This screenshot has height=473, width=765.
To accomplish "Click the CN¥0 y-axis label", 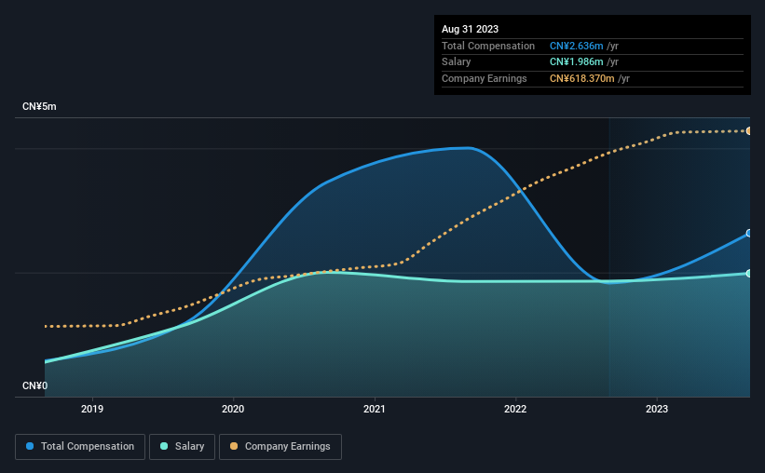I will [x=35, y=385].
